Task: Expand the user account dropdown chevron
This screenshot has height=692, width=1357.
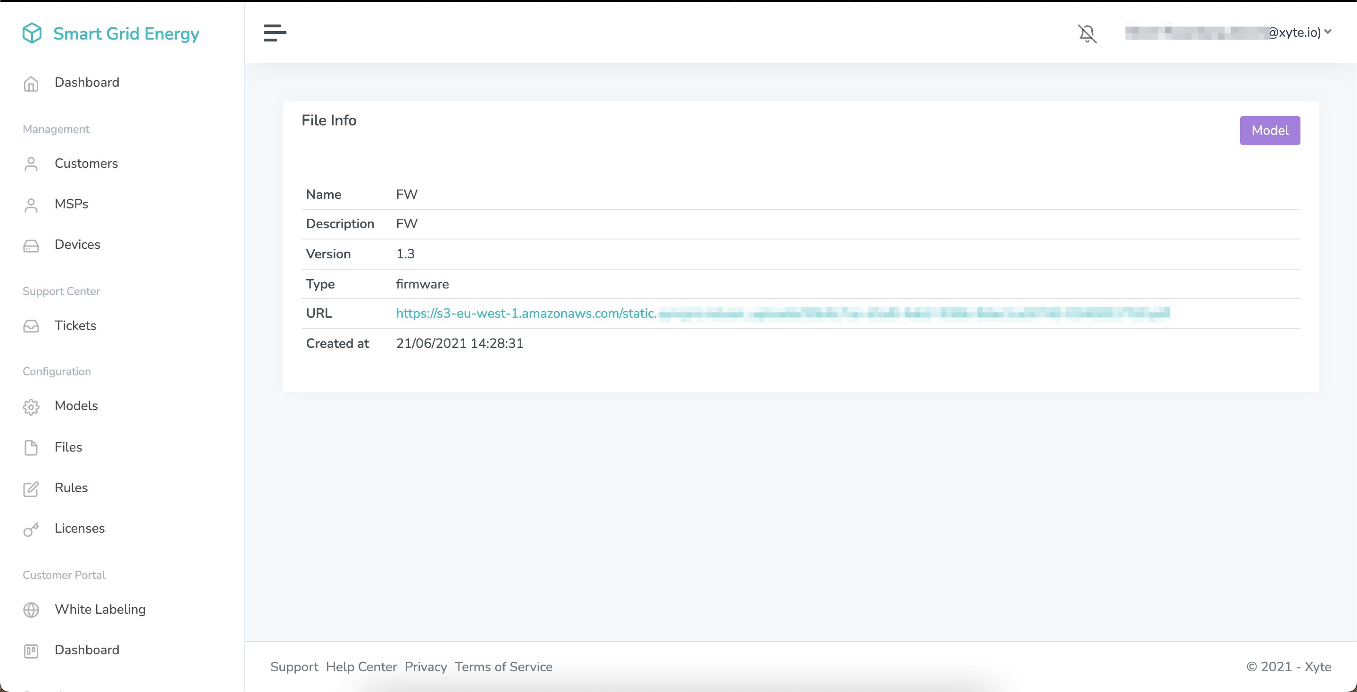Action: click(x=1328, y=32)
